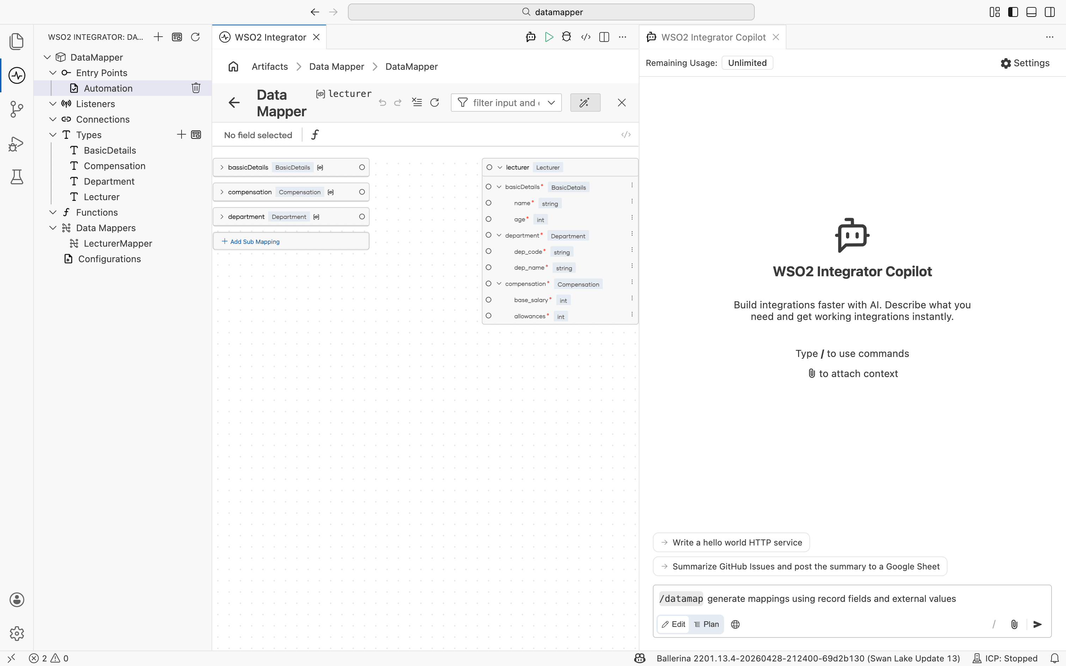This screenshot has height=666, width=1066.
Task: Click Add Sub Mapping
Action: (291, 241)
